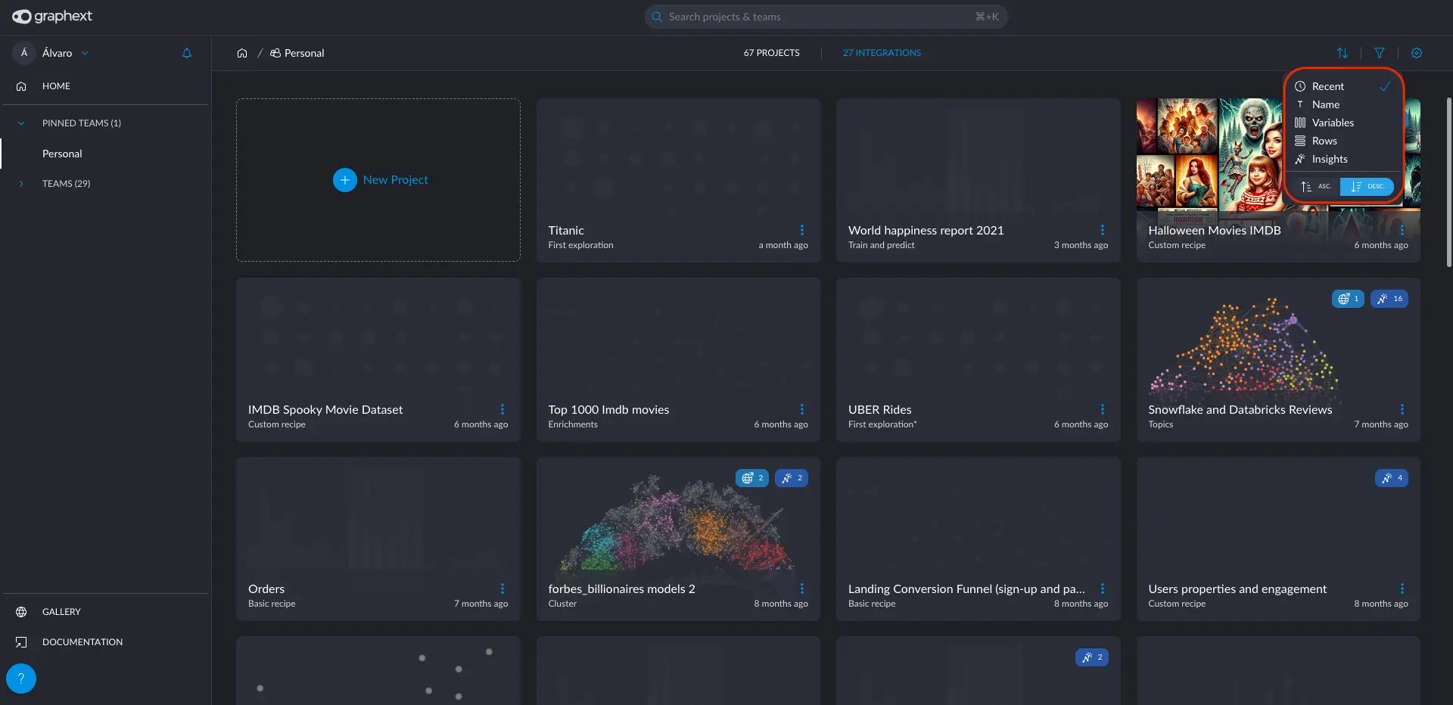
Task: Click the Graphext logo
Action: click(51, 16)
